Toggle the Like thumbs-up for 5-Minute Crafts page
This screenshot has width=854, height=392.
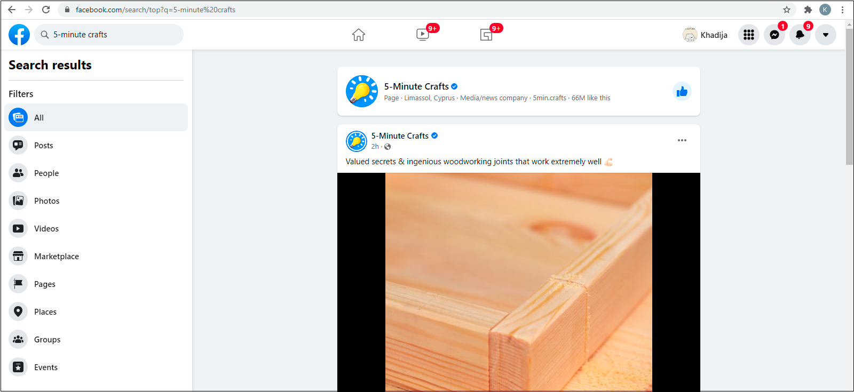tap(682, 92)
